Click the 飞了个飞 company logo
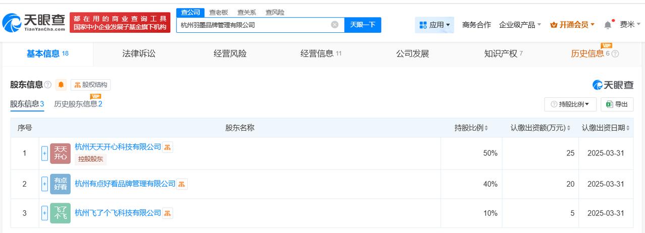Image resolution: width=645 pixels, height=233 pixels. coord(60,213)
